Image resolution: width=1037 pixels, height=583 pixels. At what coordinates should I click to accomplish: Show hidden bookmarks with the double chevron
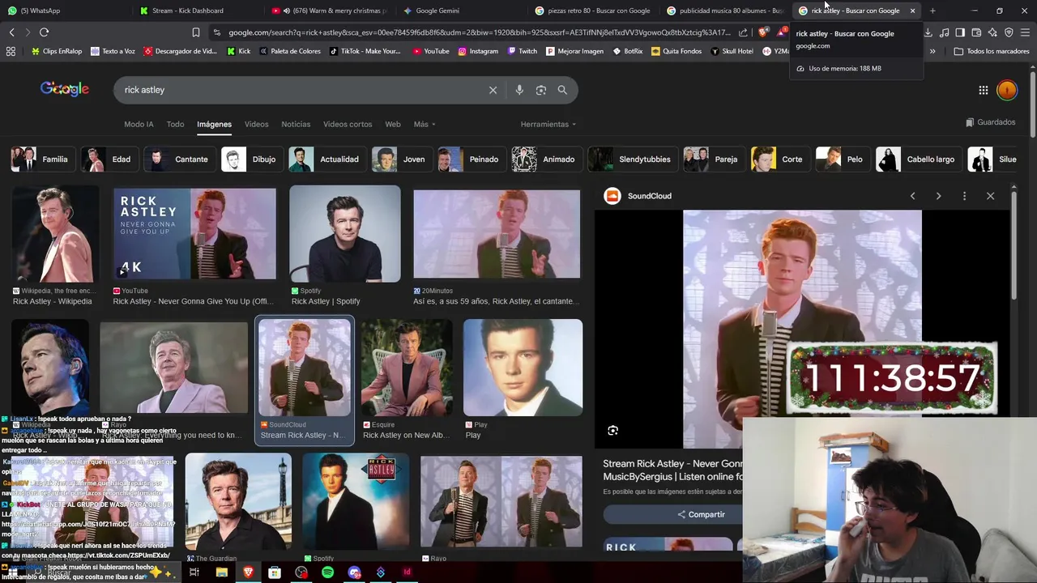[x=932, y=51]
